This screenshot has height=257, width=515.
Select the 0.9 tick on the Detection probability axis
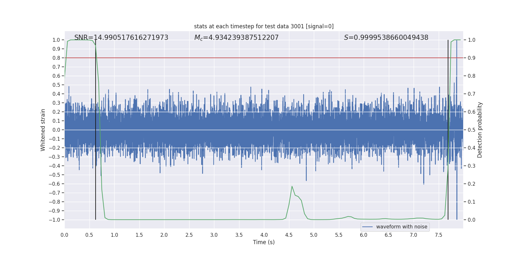[472, 58]
